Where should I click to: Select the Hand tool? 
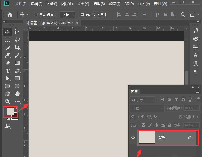[17, 94]
